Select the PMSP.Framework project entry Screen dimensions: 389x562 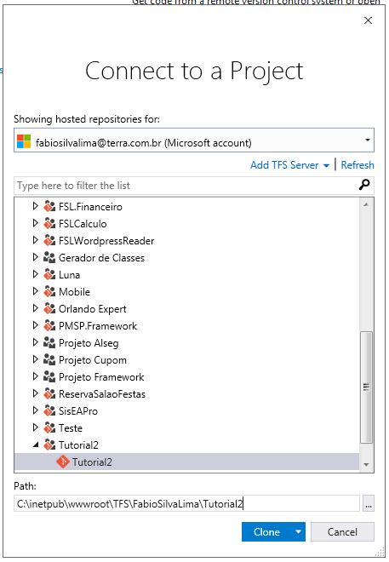coord(98,326)
